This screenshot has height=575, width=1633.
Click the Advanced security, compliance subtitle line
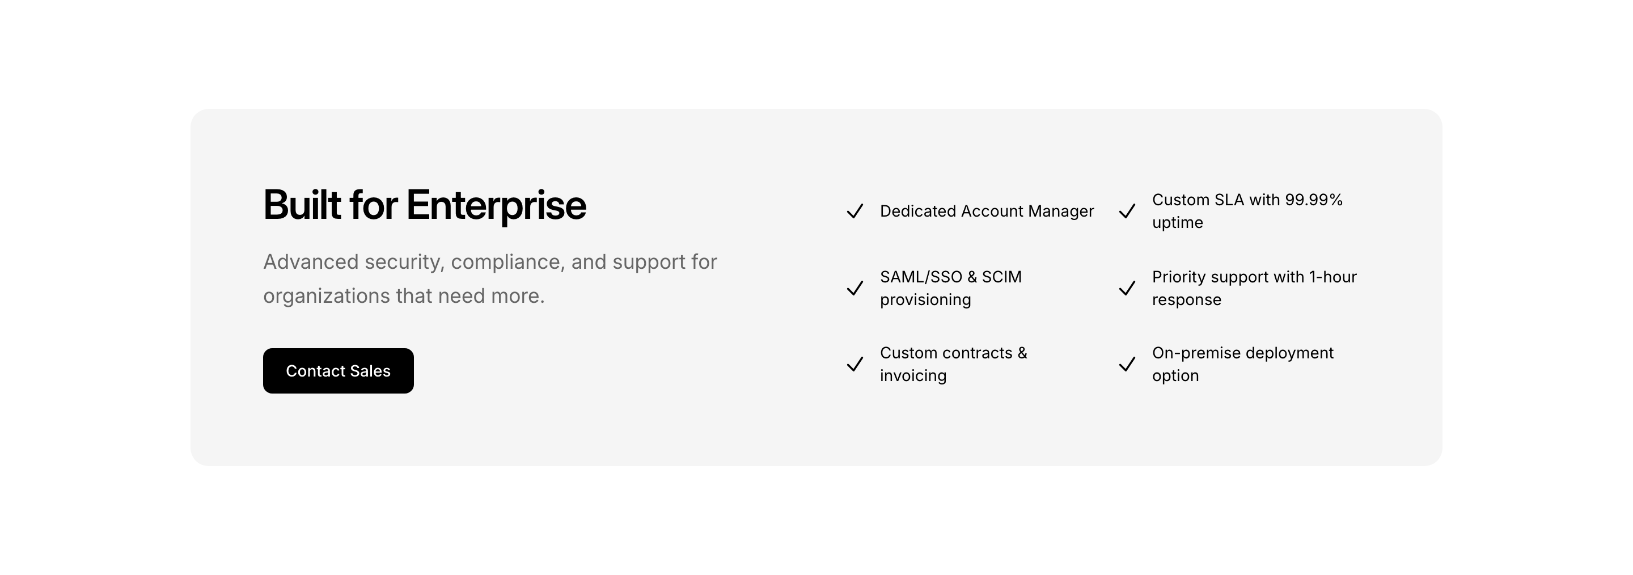tap(489, 262)
